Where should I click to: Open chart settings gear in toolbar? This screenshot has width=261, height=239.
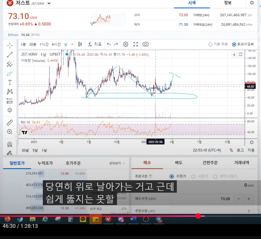point(126,44)
